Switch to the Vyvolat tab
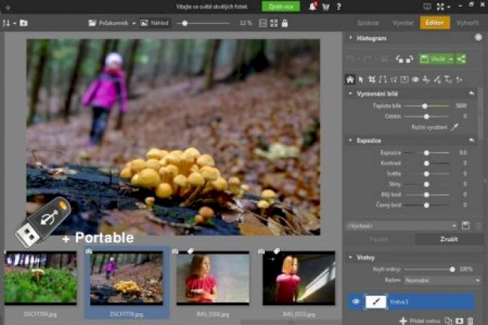The image size is (488, 325). point(402,23)
